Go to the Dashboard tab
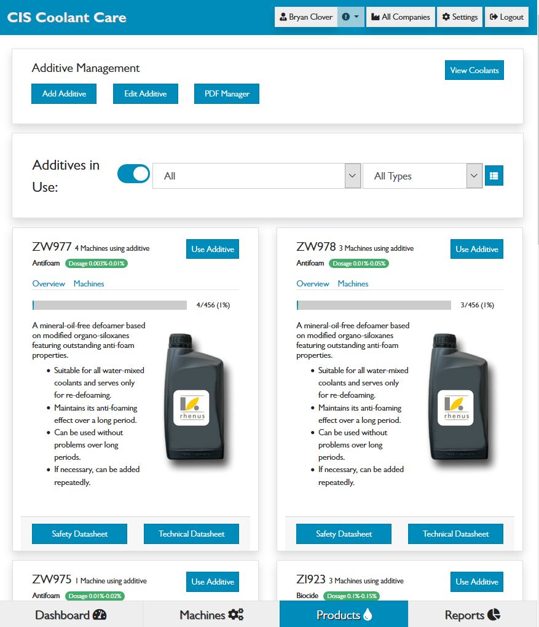Screen dimensions: 539x627 (x=71, y=614)
